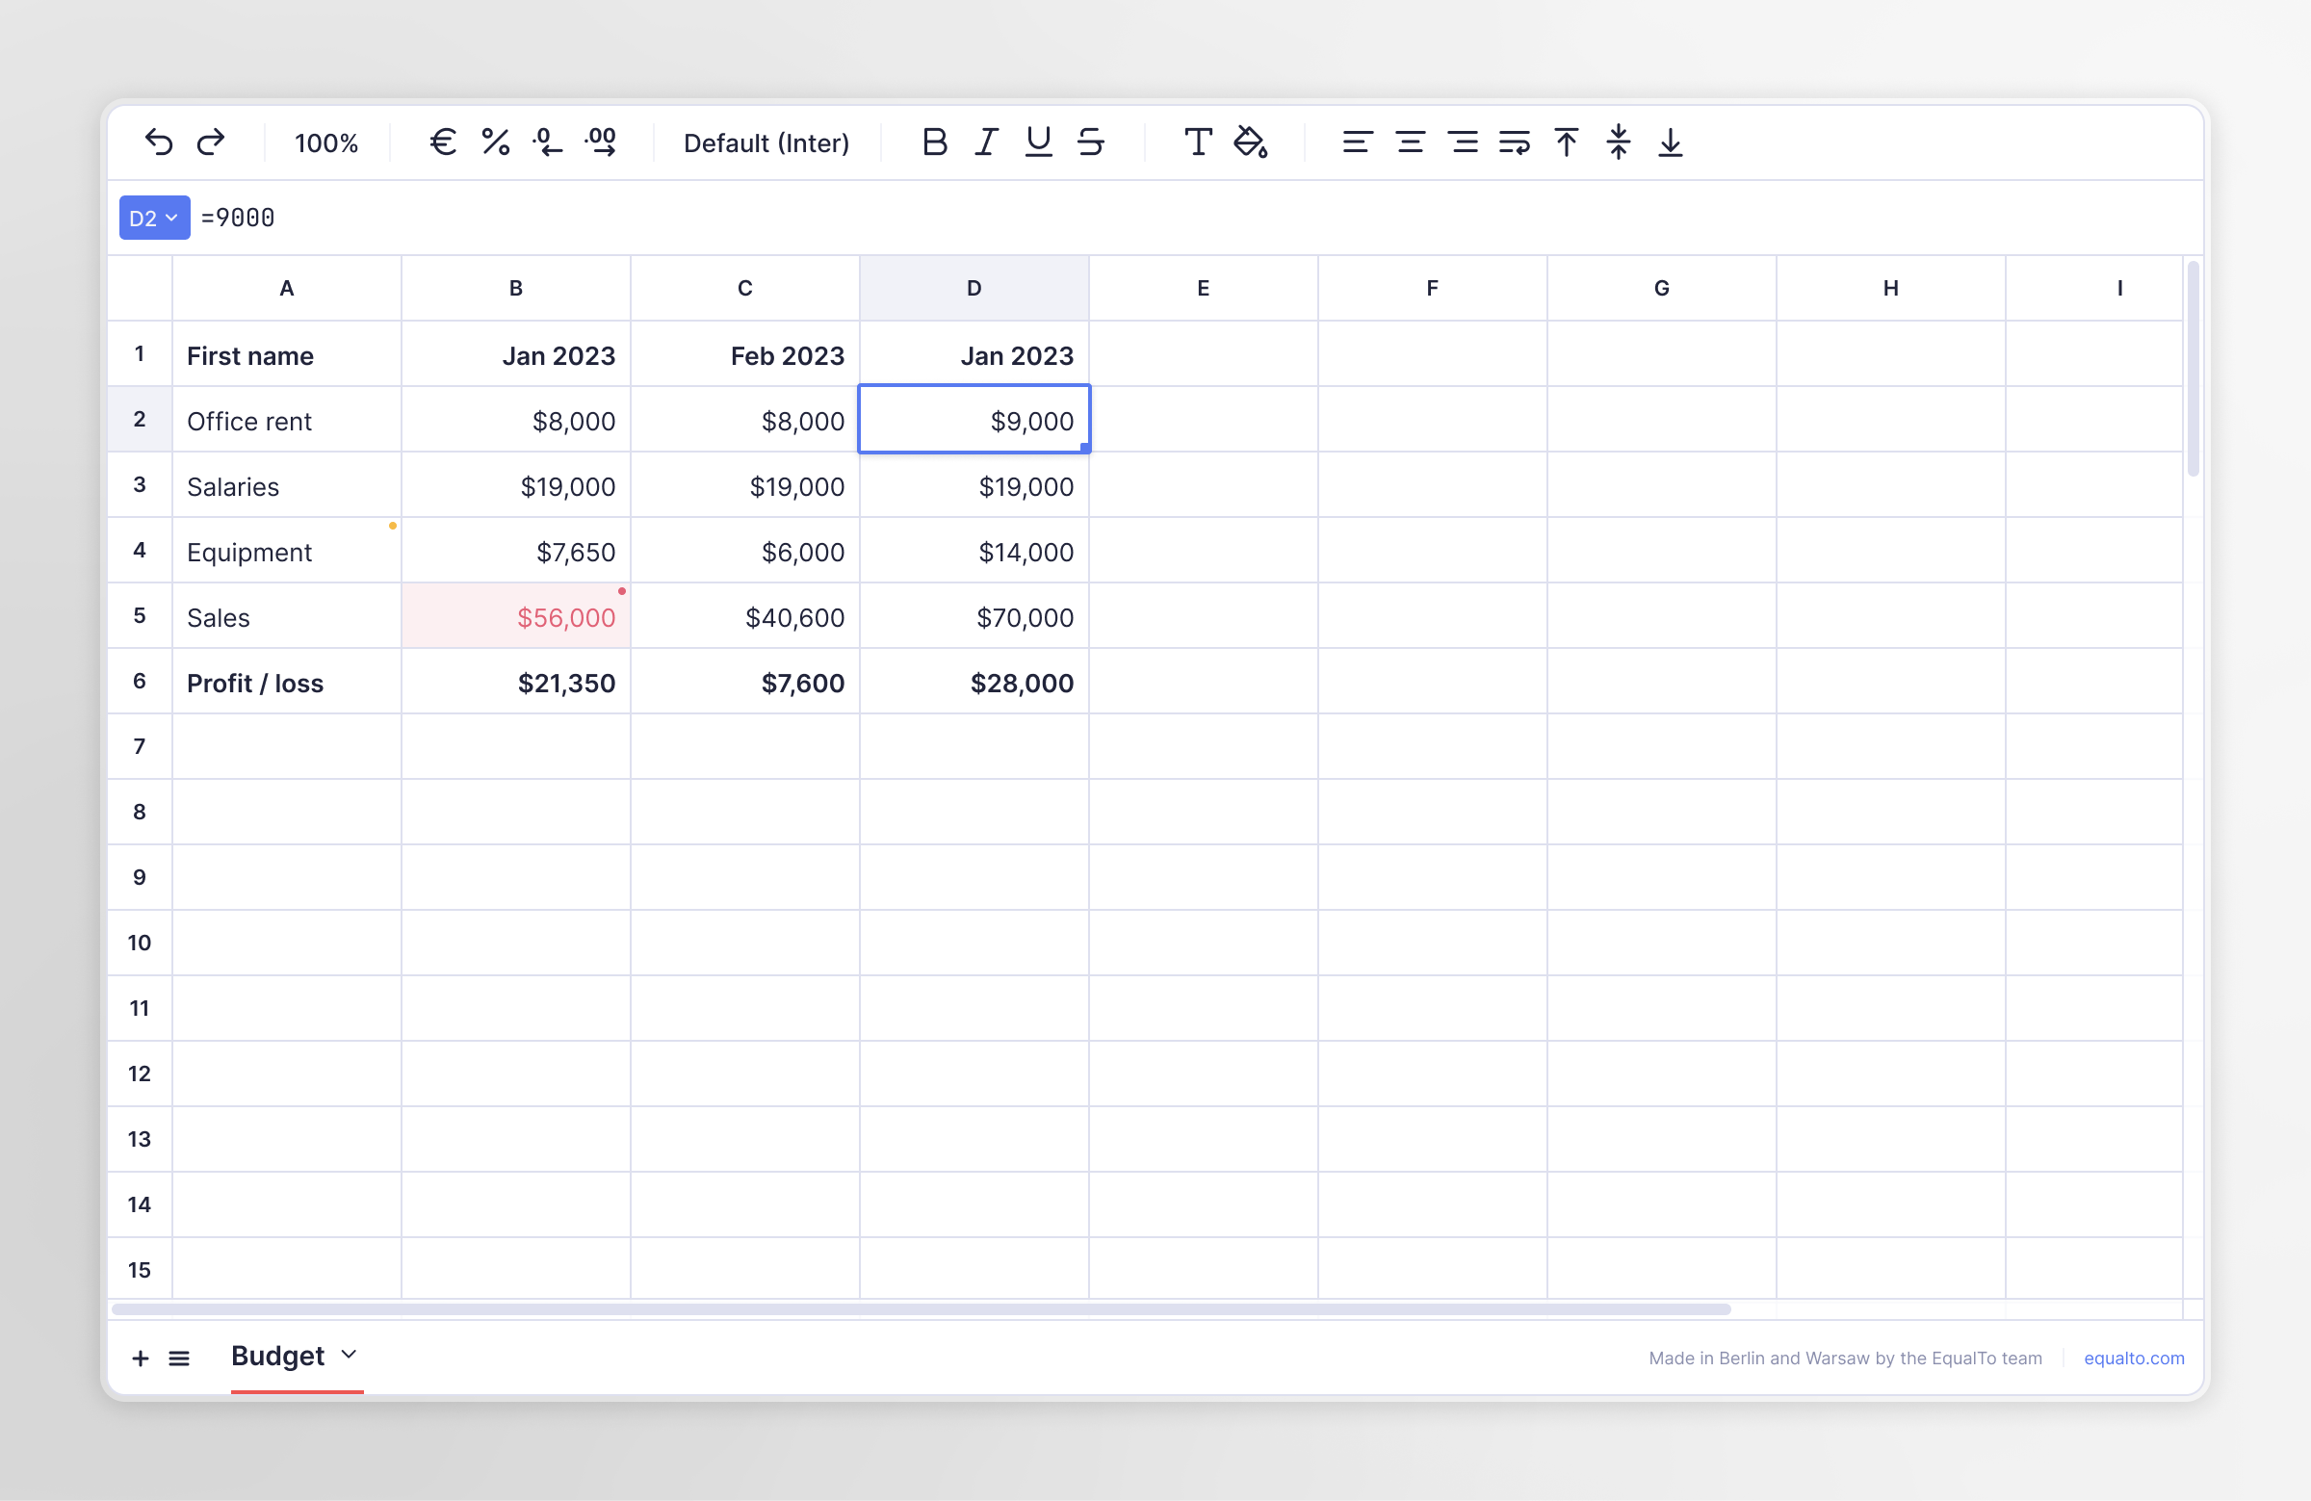Open the D2 cell name dropdown
Screen dimensions: 2311x1501
point(154,218)
